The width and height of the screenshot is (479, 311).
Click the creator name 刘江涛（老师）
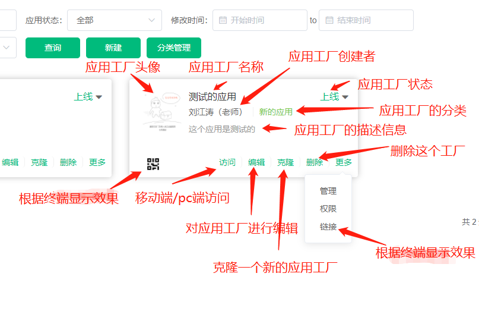(215, 112)
